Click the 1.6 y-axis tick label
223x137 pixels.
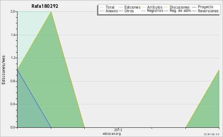13,35
